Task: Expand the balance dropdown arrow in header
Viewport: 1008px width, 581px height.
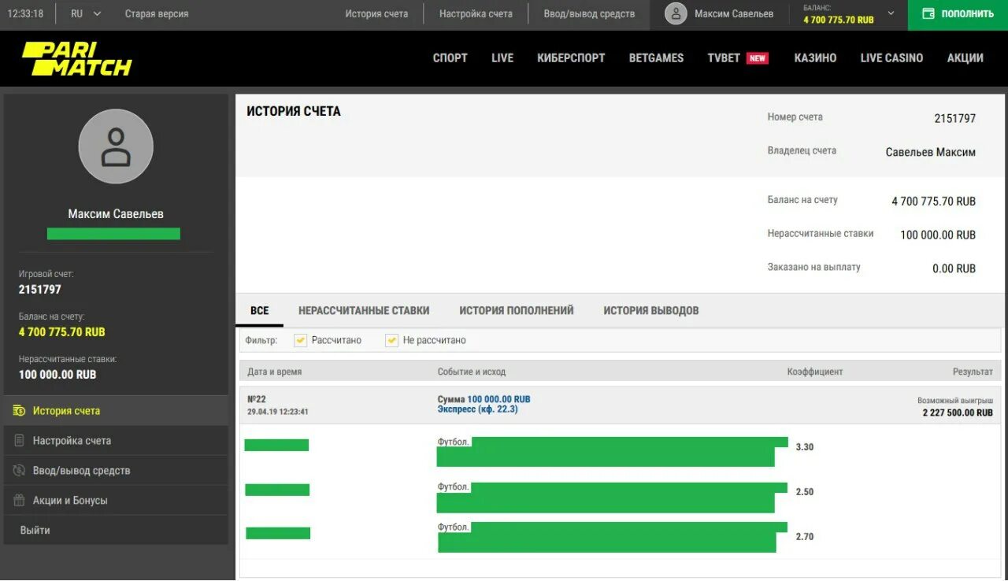Action: click(891, 13)
